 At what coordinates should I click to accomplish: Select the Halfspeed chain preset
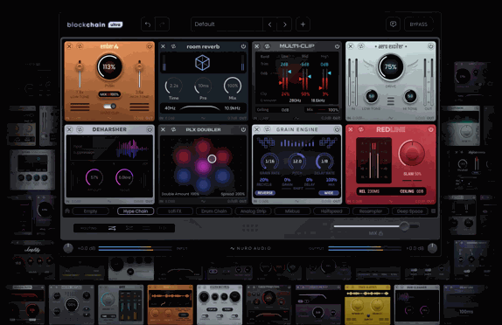click(331, 211)
